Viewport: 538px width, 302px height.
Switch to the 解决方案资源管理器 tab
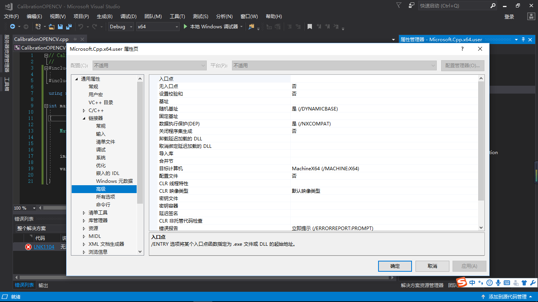click(422, 285)
